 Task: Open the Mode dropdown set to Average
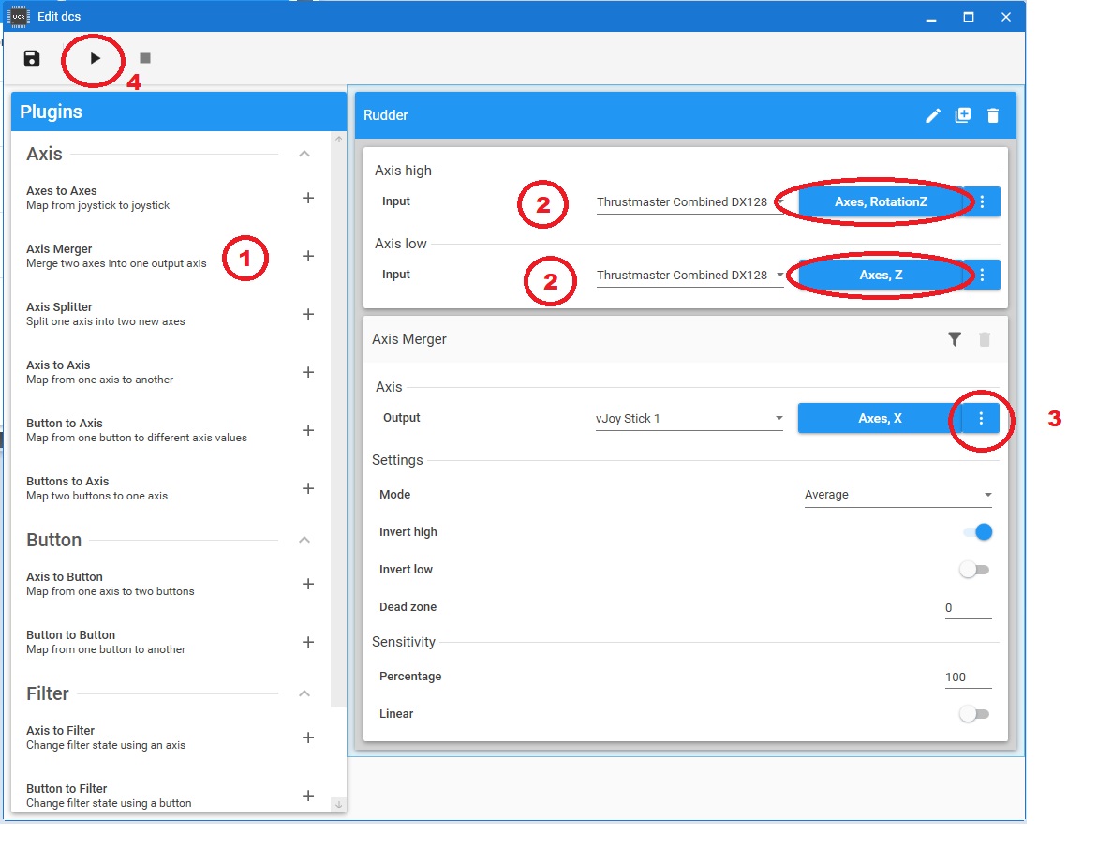897,495
